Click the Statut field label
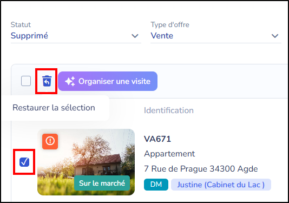 click(x=21, y=24)
